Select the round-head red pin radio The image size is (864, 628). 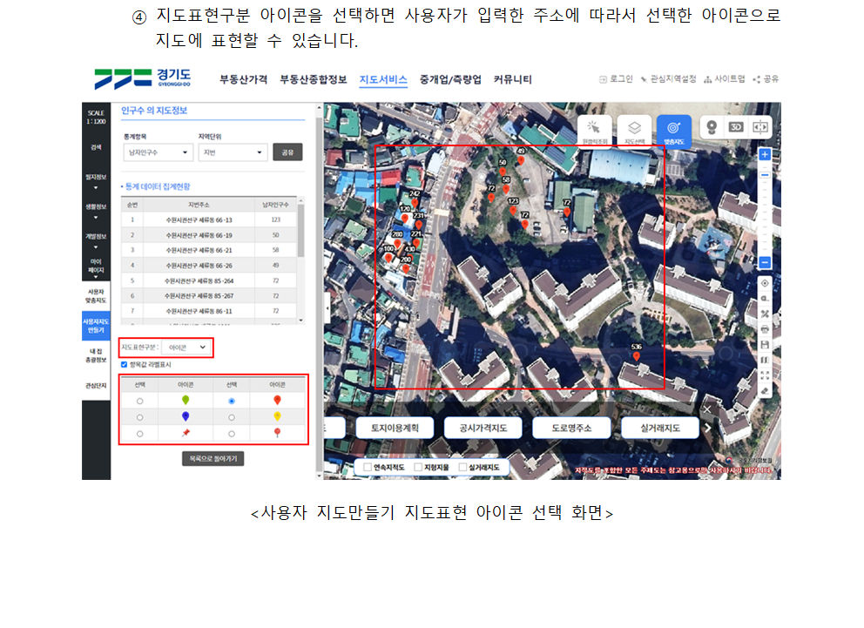point(232,434)
